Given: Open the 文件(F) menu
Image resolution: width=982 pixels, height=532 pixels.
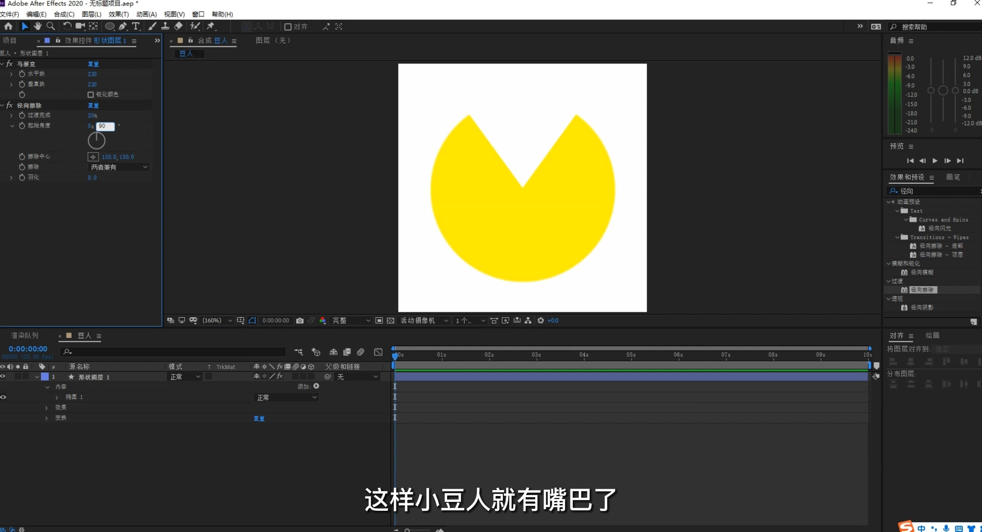Looking at the screenshot, I should (x=9, y=14).
